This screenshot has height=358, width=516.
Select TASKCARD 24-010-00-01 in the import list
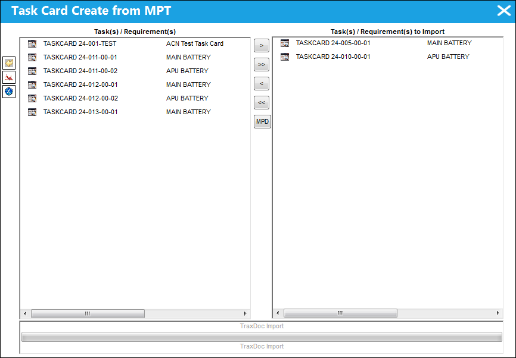tap(333, 57)
